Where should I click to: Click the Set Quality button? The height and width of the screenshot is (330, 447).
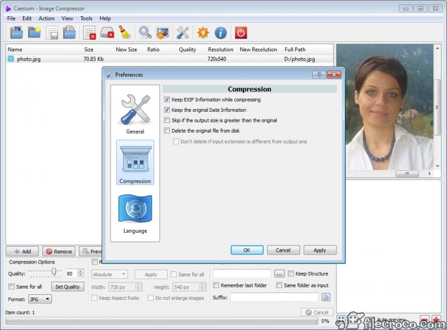tap(68, 286)
